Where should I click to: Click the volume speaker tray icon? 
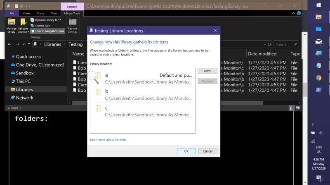point(321,133)
